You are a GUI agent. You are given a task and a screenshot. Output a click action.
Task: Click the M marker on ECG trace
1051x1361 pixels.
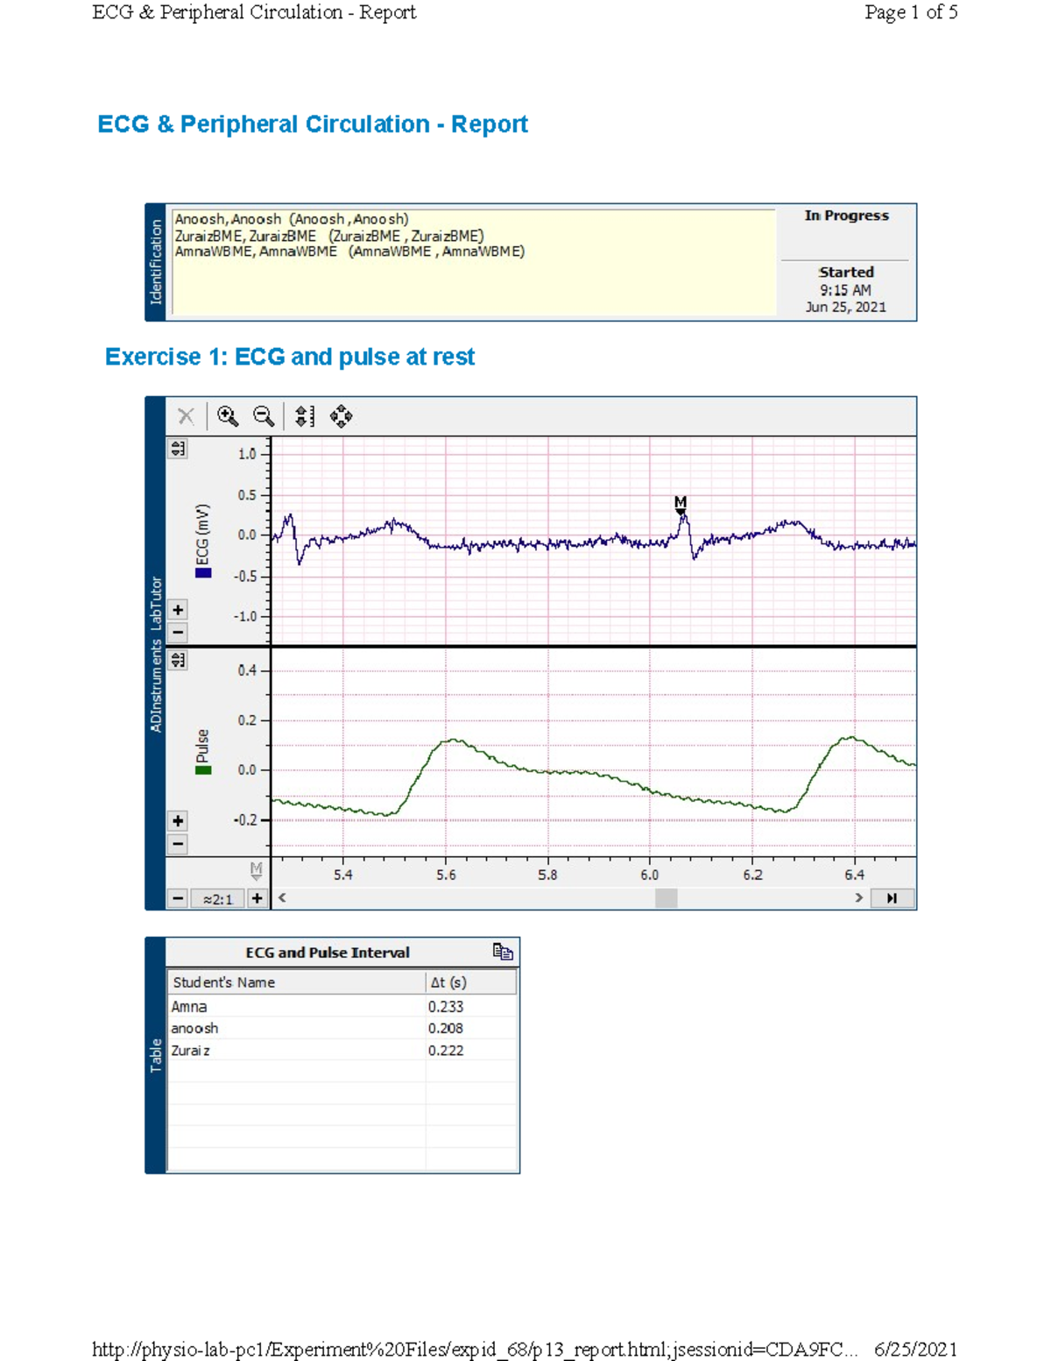click(681, 504)
